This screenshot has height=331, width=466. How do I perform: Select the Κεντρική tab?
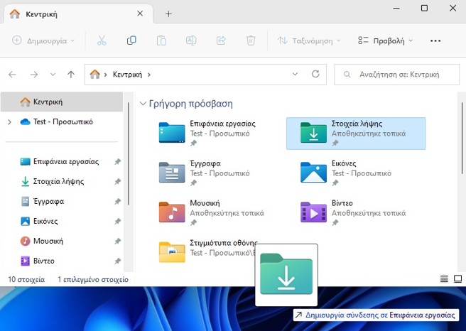[x=79, y=14]
